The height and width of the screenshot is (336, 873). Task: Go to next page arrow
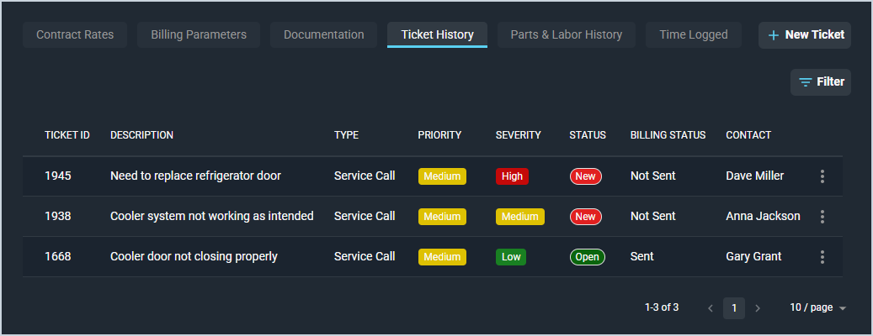click(x=757, y=308)
